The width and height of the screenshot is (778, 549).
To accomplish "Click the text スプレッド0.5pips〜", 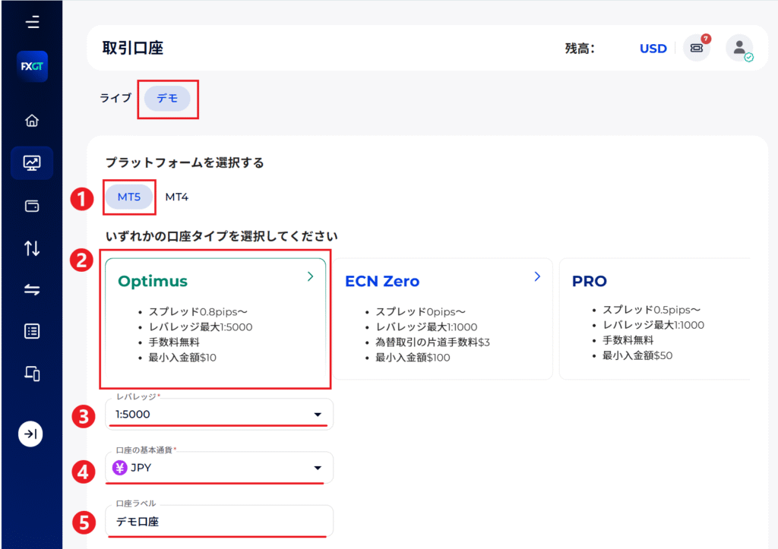I will coord(651,310).
